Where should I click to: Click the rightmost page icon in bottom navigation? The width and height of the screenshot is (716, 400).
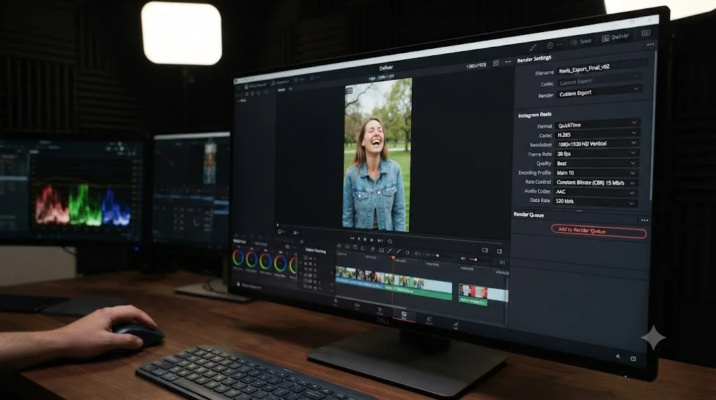[x=456, y=325]
